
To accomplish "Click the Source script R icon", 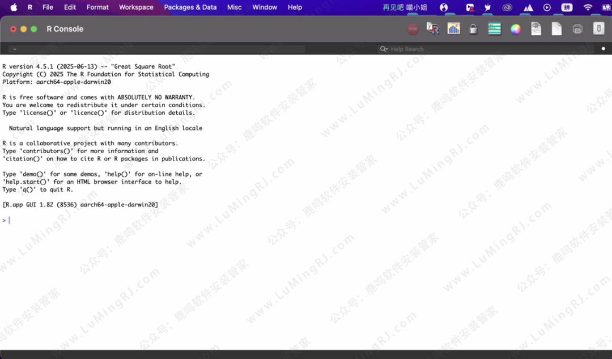I will pos(433,29).
